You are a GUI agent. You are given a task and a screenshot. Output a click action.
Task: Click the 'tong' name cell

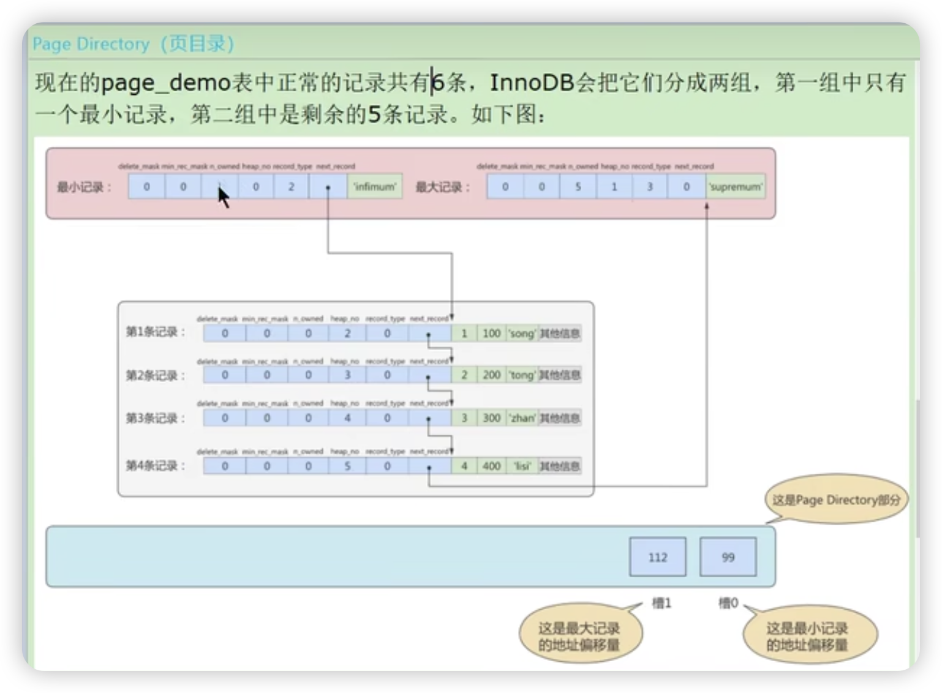click(522, 375)
